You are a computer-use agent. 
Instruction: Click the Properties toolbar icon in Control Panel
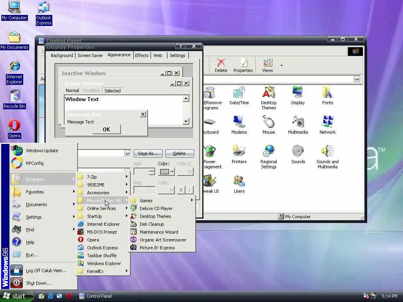click(x=243, y=66)
